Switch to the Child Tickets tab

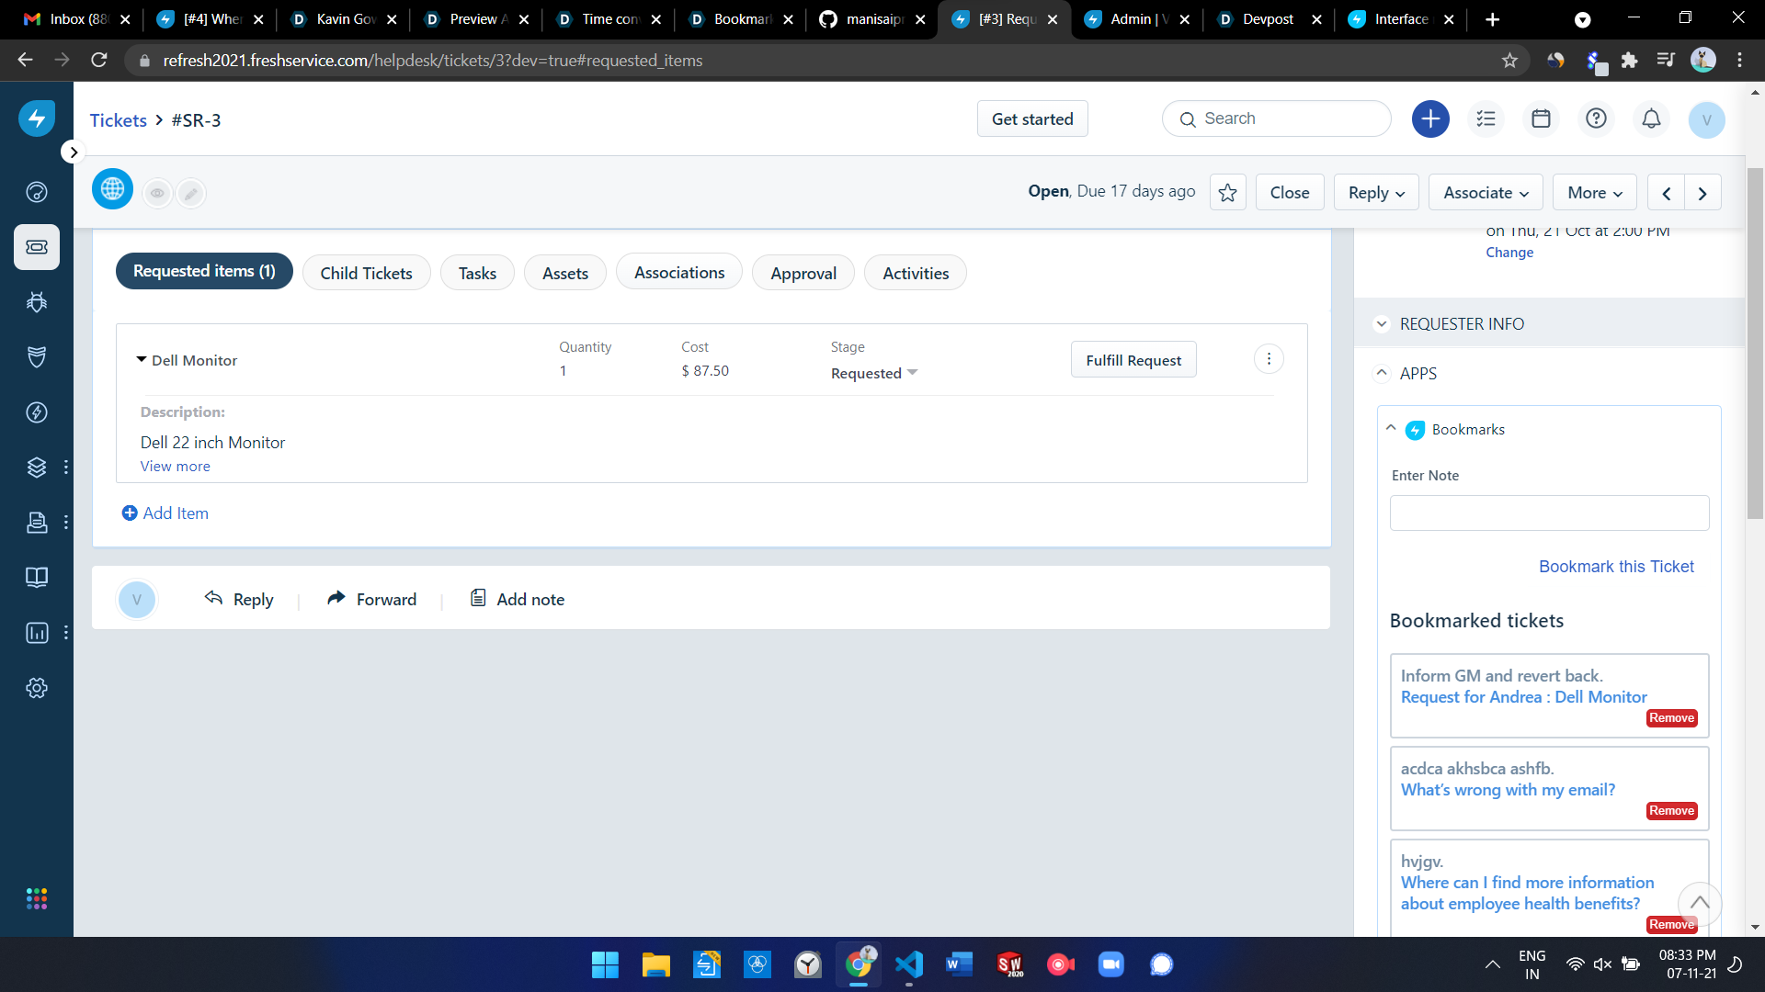tap(366, 274)
